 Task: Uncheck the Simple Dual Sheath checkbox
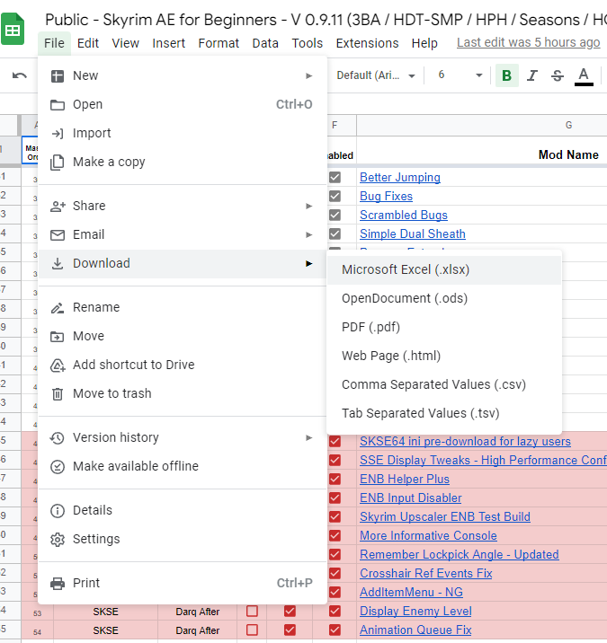coord(335,233)
